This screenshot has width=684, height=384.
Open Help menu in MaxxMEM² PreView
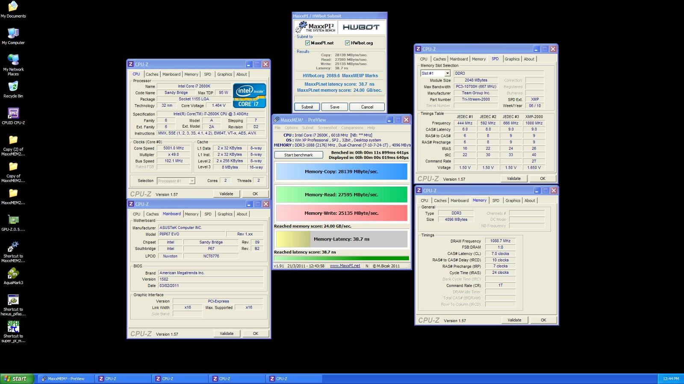coord(371,128)
